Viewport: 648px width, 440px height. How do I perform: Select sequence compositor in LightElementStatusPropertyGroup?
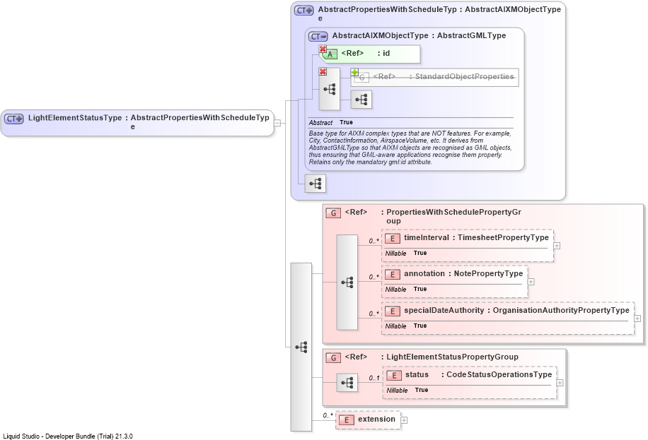347,383
